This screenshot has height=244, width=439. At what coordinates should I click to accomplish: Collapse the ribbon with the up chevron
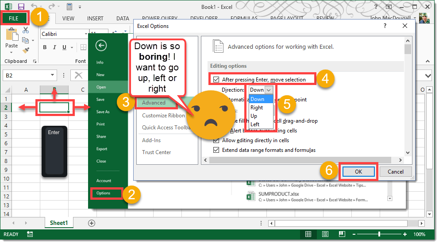pyautogui.click(x=428, y=61)
